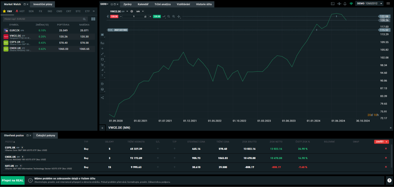The width and height of the screenshot is (394, 187).
Task: Switch to the Čekající pokyny tab
Action: click(45, 135)
